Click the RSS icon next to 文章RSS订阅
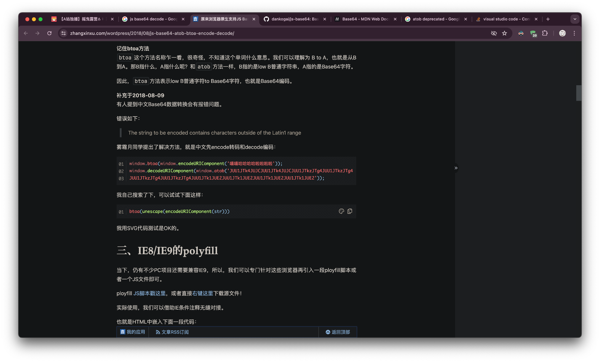This screenshot has width=600, height=362. (x=158, y=332)
